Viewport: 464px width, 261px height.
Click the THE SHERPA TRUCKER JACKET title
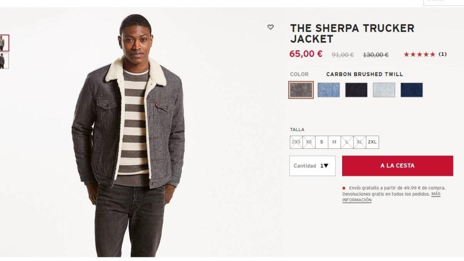(352, 34)
